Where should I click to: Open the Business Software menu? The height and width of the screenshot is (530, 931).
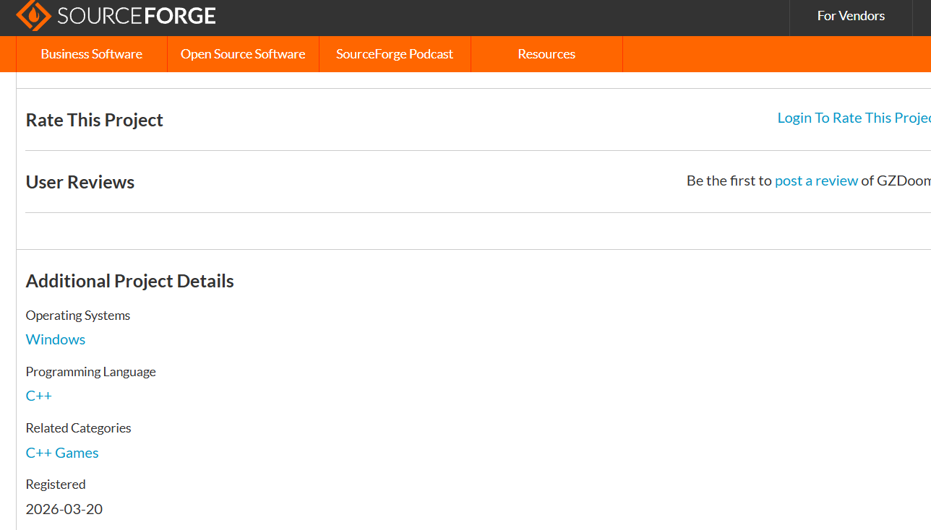pyautogui.click(x=92, y=54)
